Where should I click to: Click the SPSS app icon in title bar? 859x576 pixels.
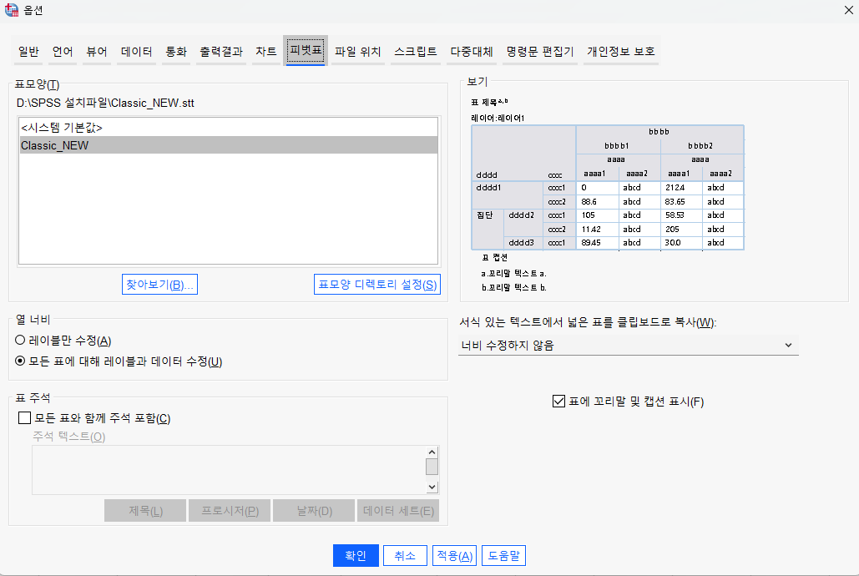pos(11,10)
